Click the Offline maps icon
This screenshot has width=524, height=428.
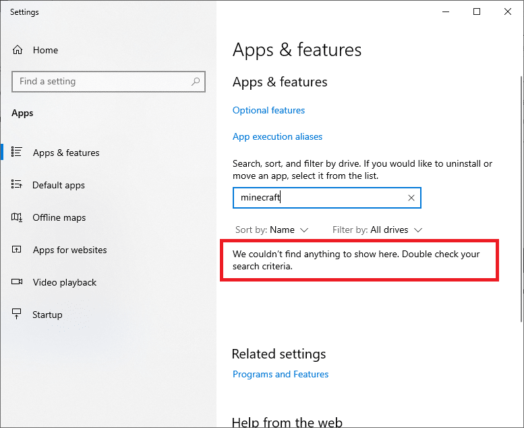[x=18, y=217]
